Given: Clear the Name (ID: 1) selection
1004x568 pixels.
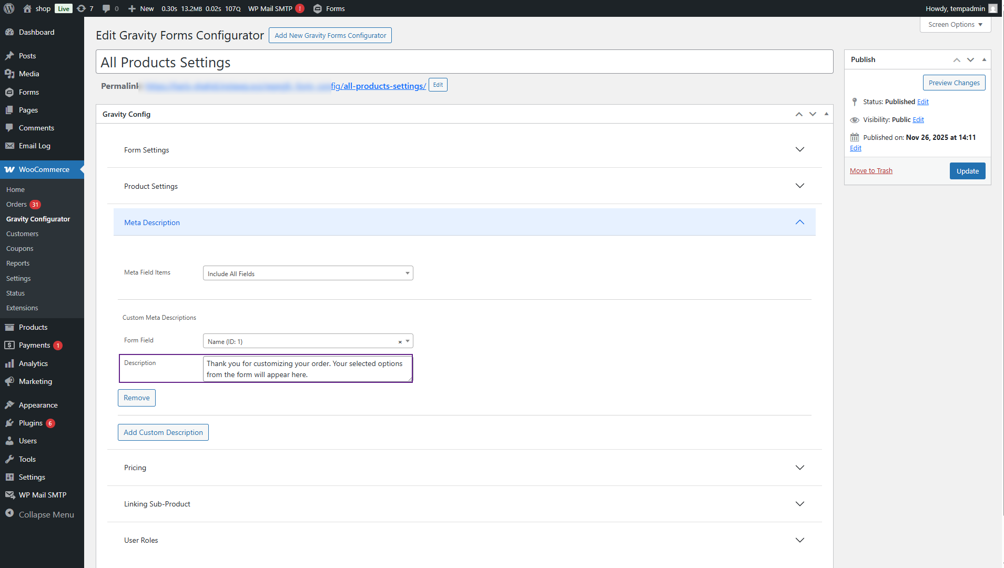Looking at the screenshot, I should (400, 342).
